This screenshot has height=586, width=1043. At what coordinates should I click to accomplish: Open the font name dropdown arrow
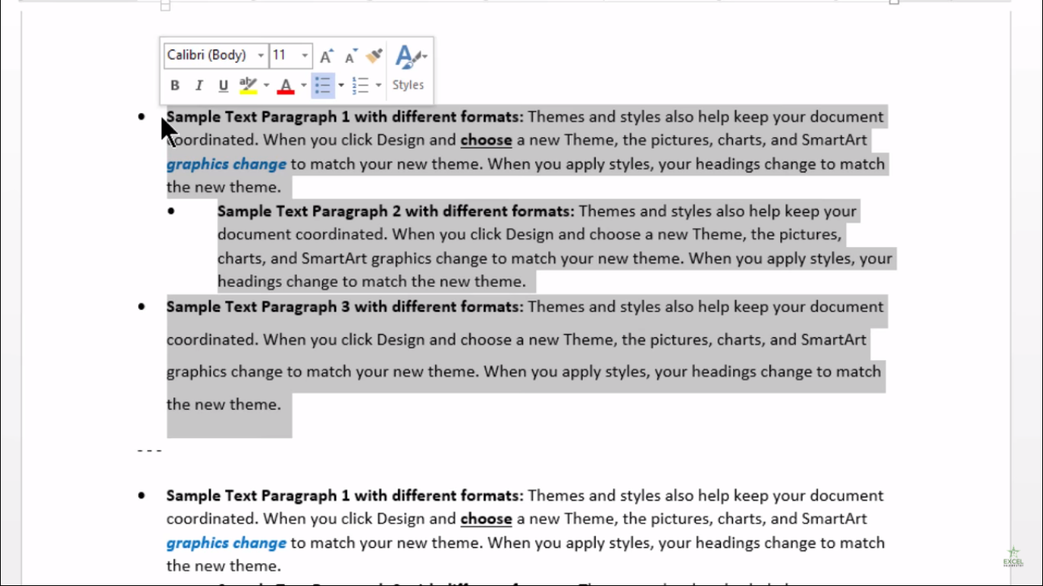[x=260, y=56]
